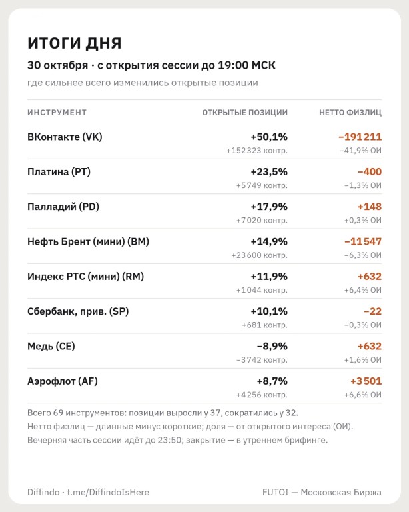Click the НЕТТО ФИЗЛИЦ column header

tap(350, 113)
